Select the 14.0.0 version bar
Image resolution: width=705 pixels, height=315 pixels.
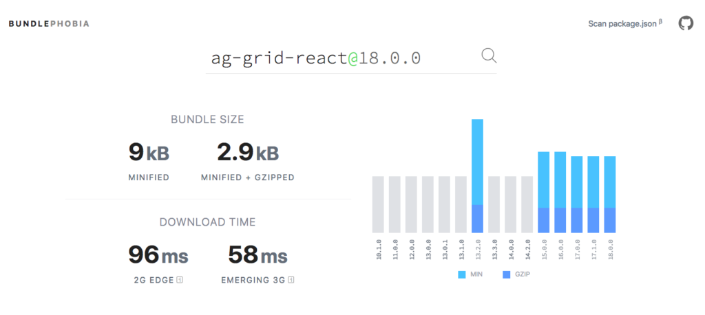510,204
